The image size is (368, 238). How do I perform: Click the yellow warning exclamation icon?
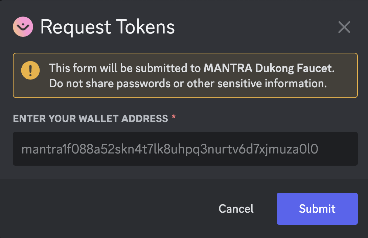[30, 70]
